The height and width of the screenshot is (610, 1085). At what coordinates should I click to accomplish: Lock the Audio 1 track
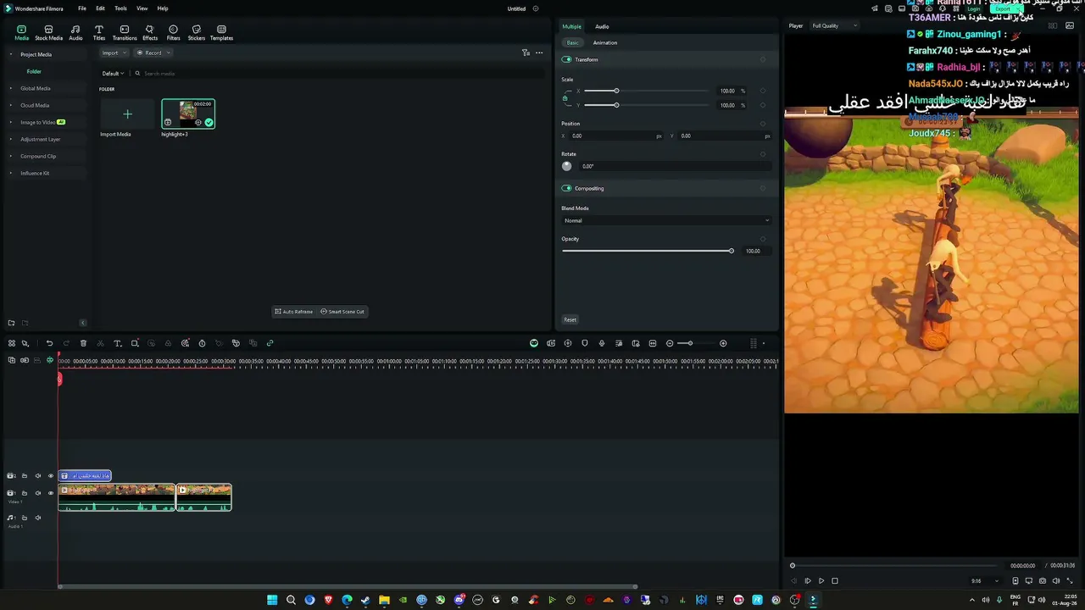[25, 518]
